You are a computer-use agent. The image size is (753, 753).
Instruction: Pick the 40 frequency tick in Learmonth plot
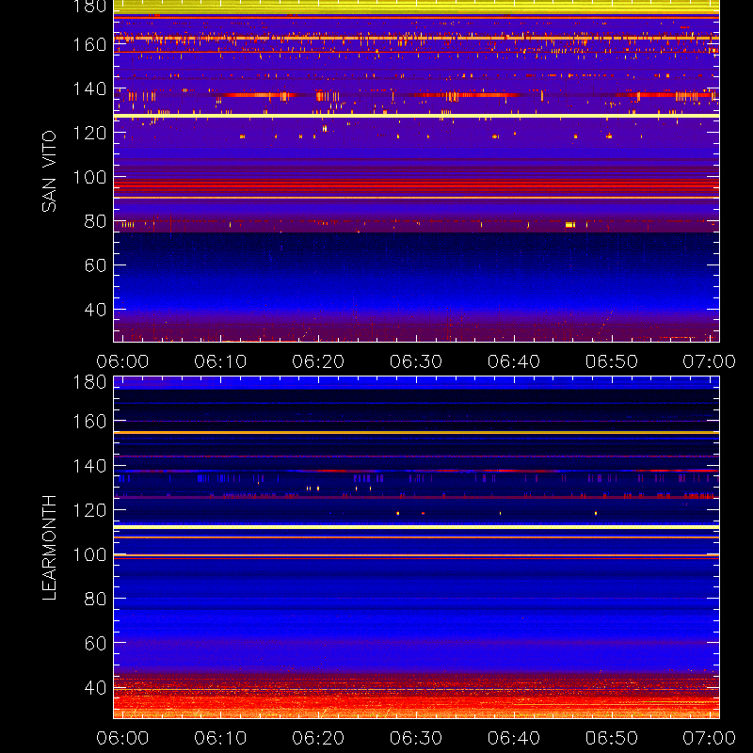coord(95,688)
